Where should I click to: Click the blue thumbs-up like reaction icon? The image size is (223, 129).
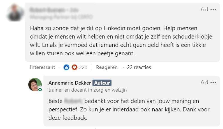(66, 67)
